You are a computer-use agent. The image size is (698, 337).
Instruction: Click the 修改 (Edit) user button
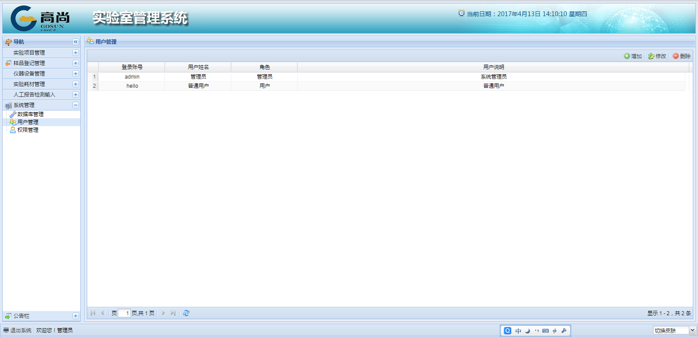[x=657, y=56]
